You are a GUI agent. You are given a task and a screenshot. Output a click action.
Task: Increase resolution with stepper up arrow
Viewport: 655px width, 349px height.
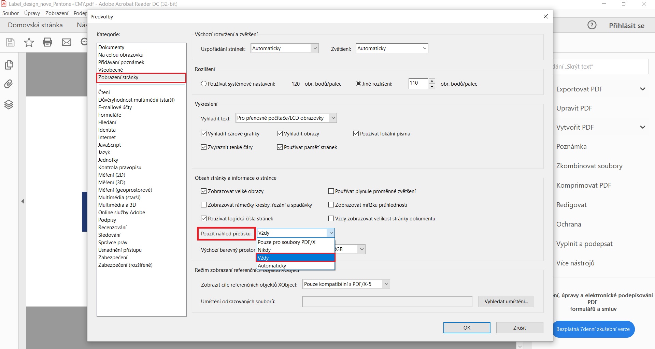(432, 81)
